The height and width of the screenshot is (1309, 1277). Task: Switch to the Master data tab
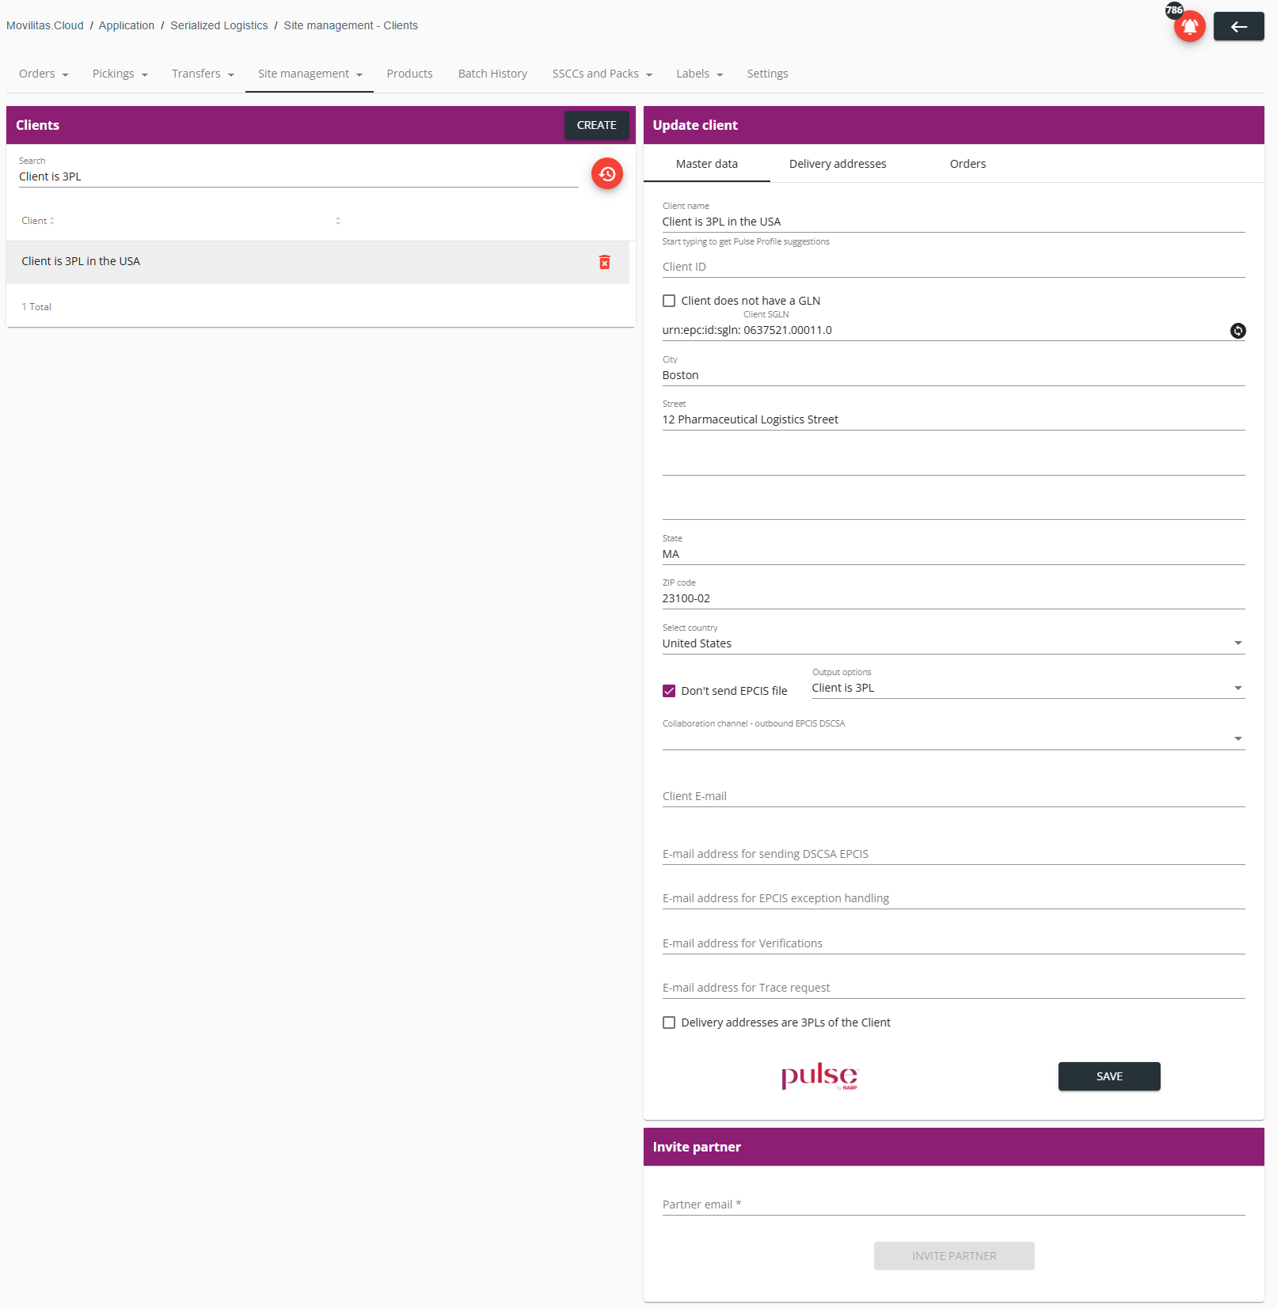pos(707,164)
